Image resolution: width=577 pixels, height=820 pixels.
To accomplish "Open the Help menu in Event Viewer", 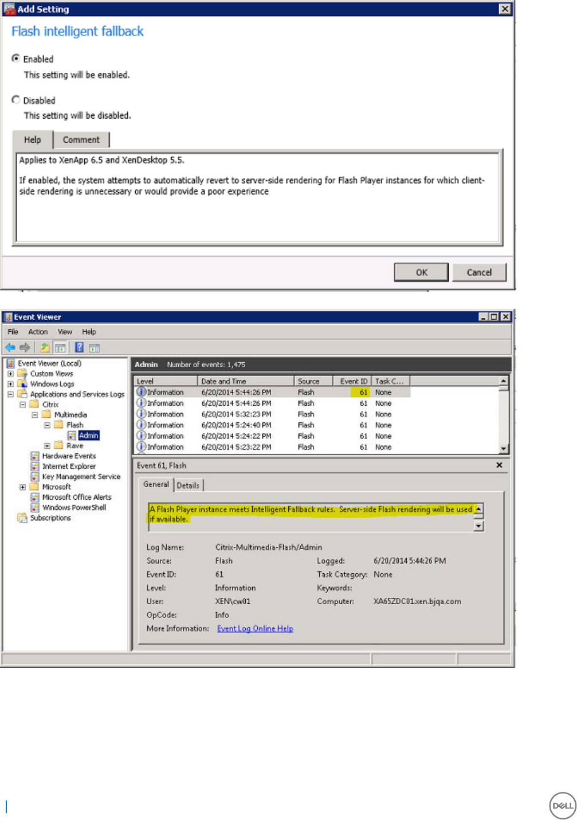I will 89,332.
